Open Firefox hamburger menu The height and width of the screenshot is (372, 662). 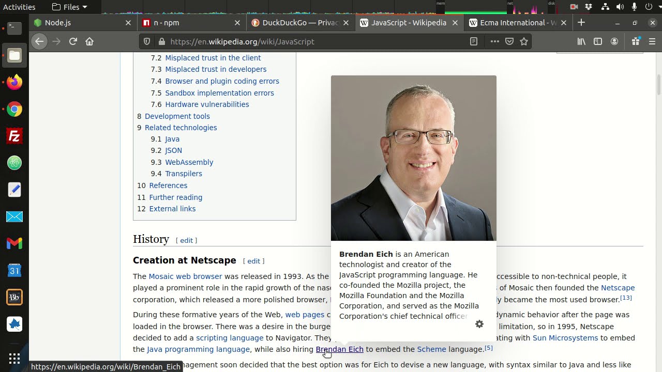coord(652,42)
